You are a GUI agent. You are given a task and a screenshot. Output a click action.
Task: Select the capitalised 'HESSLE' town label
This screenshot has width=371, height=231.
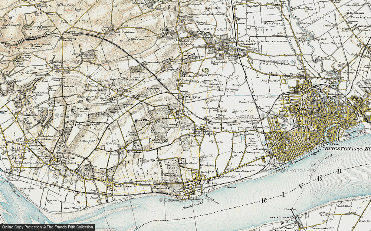(x=207, y=172)
